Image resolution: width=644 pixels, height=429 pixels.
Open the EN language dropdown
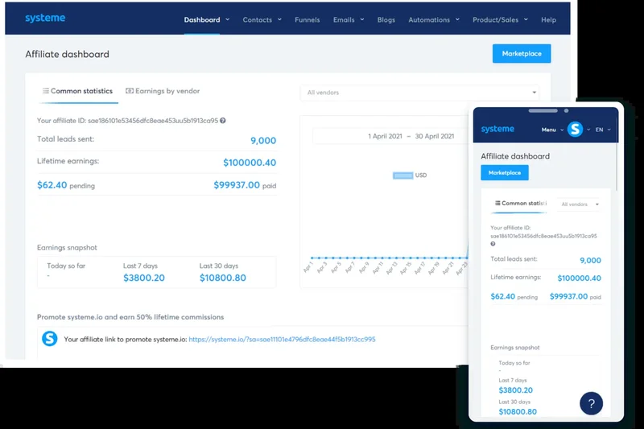603,130
